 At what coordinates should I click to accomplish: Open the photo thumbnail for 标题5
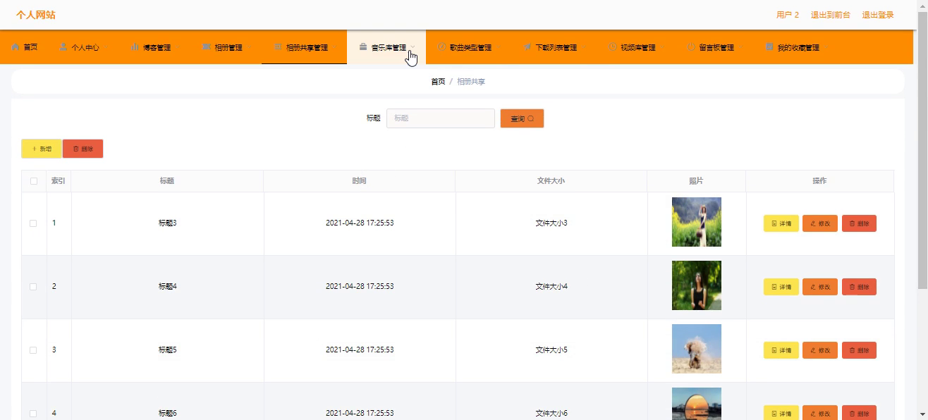click(697, 349)
